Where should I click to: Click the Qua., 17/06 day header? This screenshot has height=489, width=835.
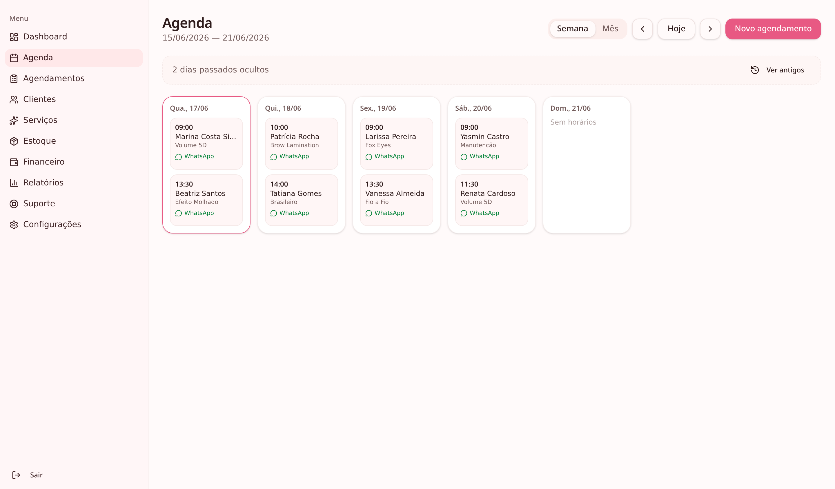point(189,108)
